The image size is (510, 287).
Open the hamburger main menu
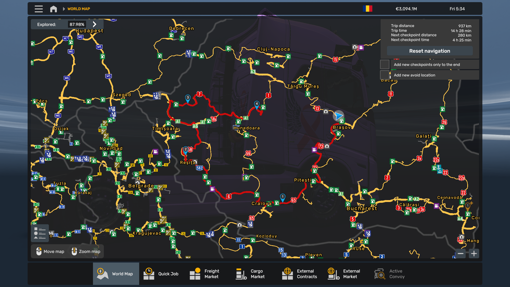[x=39, y=9]
